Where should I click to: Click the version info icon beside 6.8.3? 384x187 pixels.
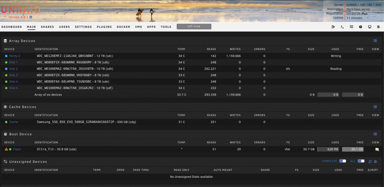pos(31,17)
